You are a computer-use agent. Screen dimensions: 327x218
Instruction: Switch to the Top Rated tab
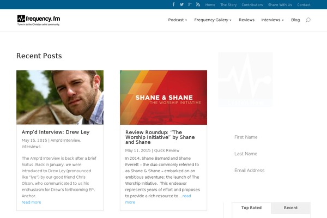coord(251,208)
